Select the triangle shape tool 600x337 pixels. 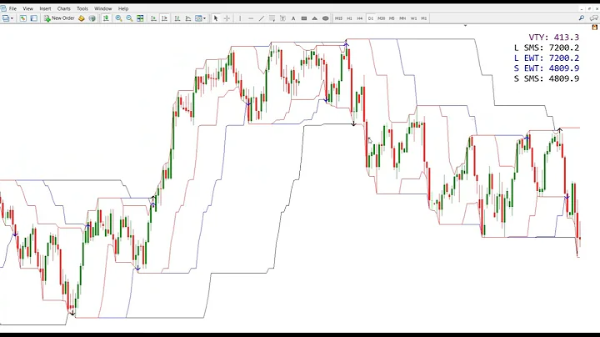click(x=314, y=18)
